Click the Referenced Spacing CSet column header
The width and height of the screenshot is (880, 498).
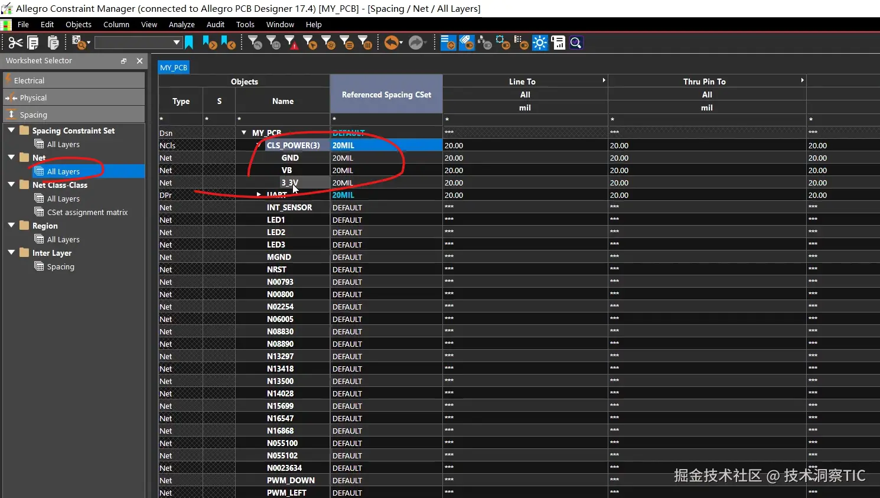[x=386, y=94]
